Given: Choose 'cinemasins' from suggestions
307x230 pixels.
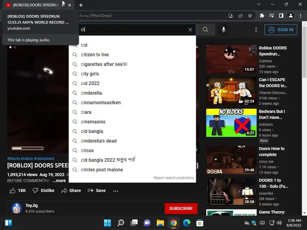Looking at the screenshot, I should coord(132,122).
